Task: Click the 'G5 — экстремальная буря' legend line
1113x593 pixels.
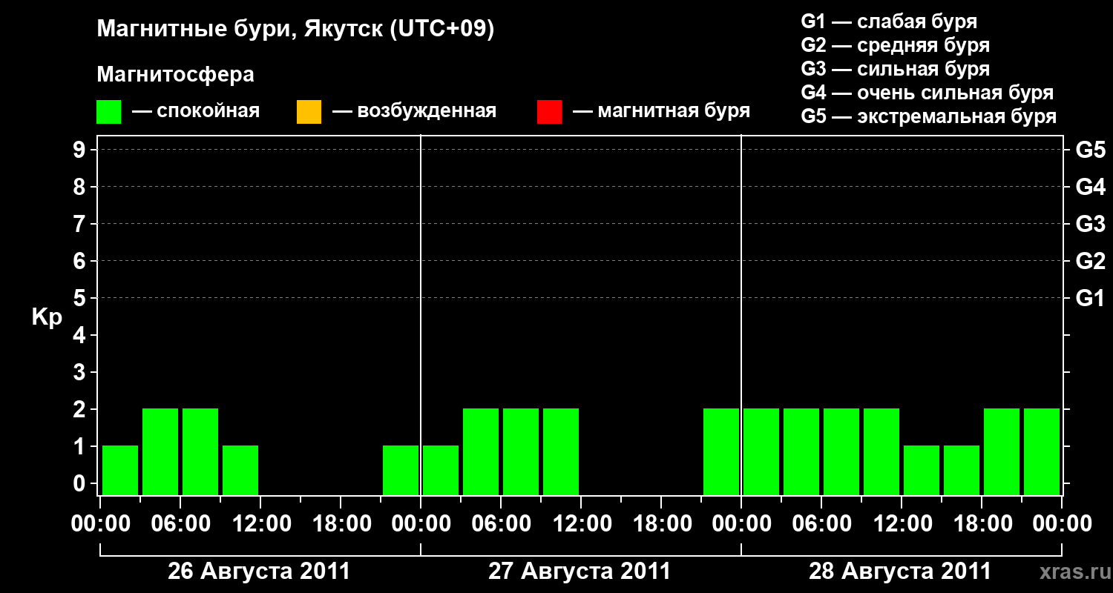Action: point(929,116)
